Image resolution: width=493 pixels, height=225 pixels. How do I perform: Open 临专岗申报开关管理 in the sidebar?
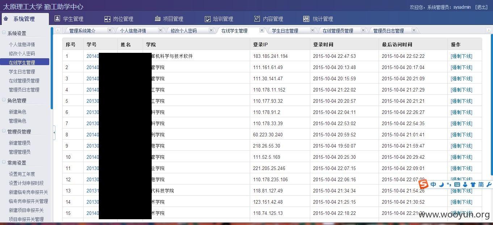[29, 201]
